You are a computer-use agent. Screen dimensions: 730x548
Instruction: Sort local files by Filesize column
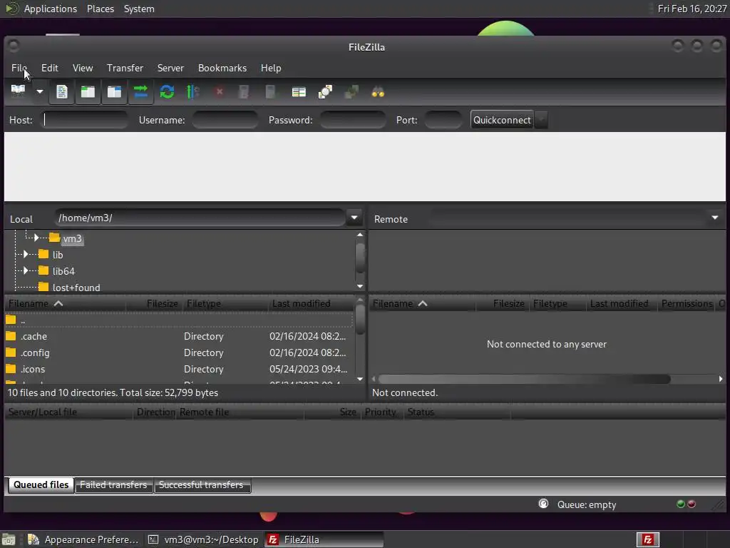tap(154, 303)
